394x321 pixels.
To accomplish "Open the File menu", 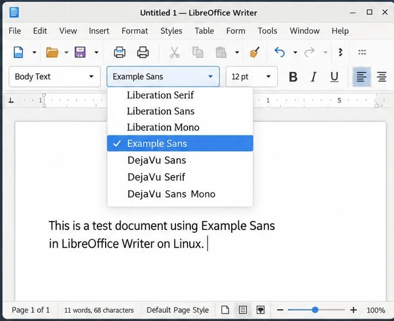I will click(x=15, y=31).
